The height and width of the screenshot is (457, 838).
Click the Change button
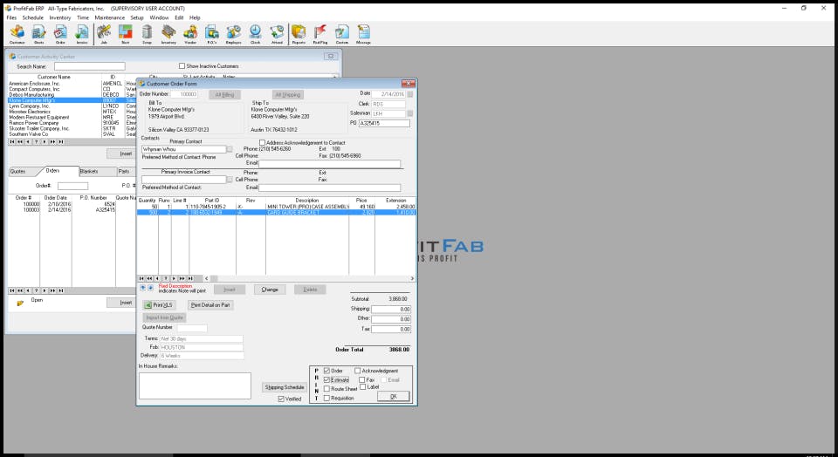tap(270, 290)
